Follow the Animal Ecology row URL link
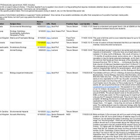Screen dimensions: 140x140 [49, 50]
